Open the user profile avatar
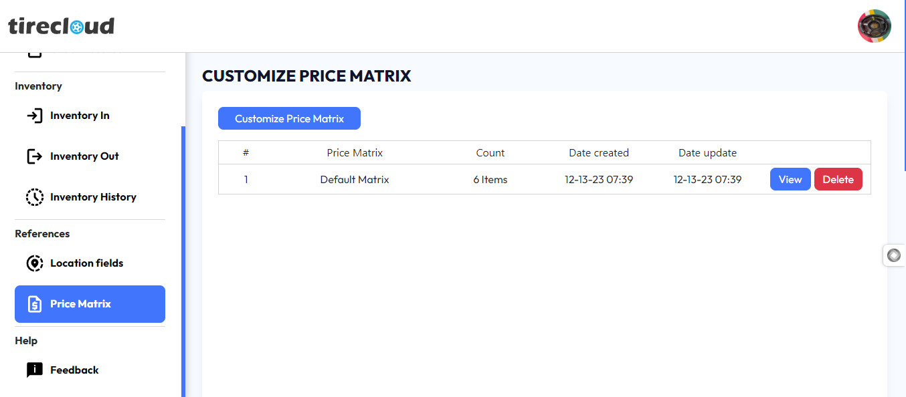The image size is (906, 397). [x=874, y=26]
